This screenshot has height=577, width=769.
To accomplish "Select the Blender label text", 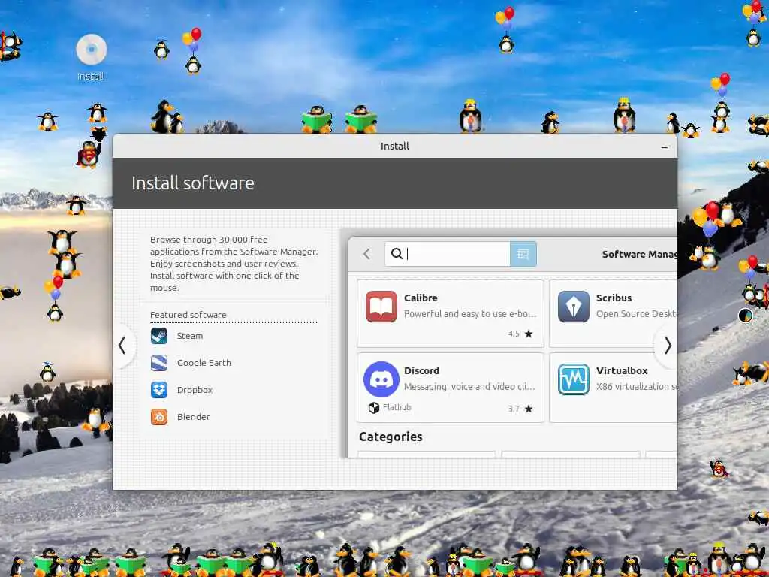I will pos(194,417).
